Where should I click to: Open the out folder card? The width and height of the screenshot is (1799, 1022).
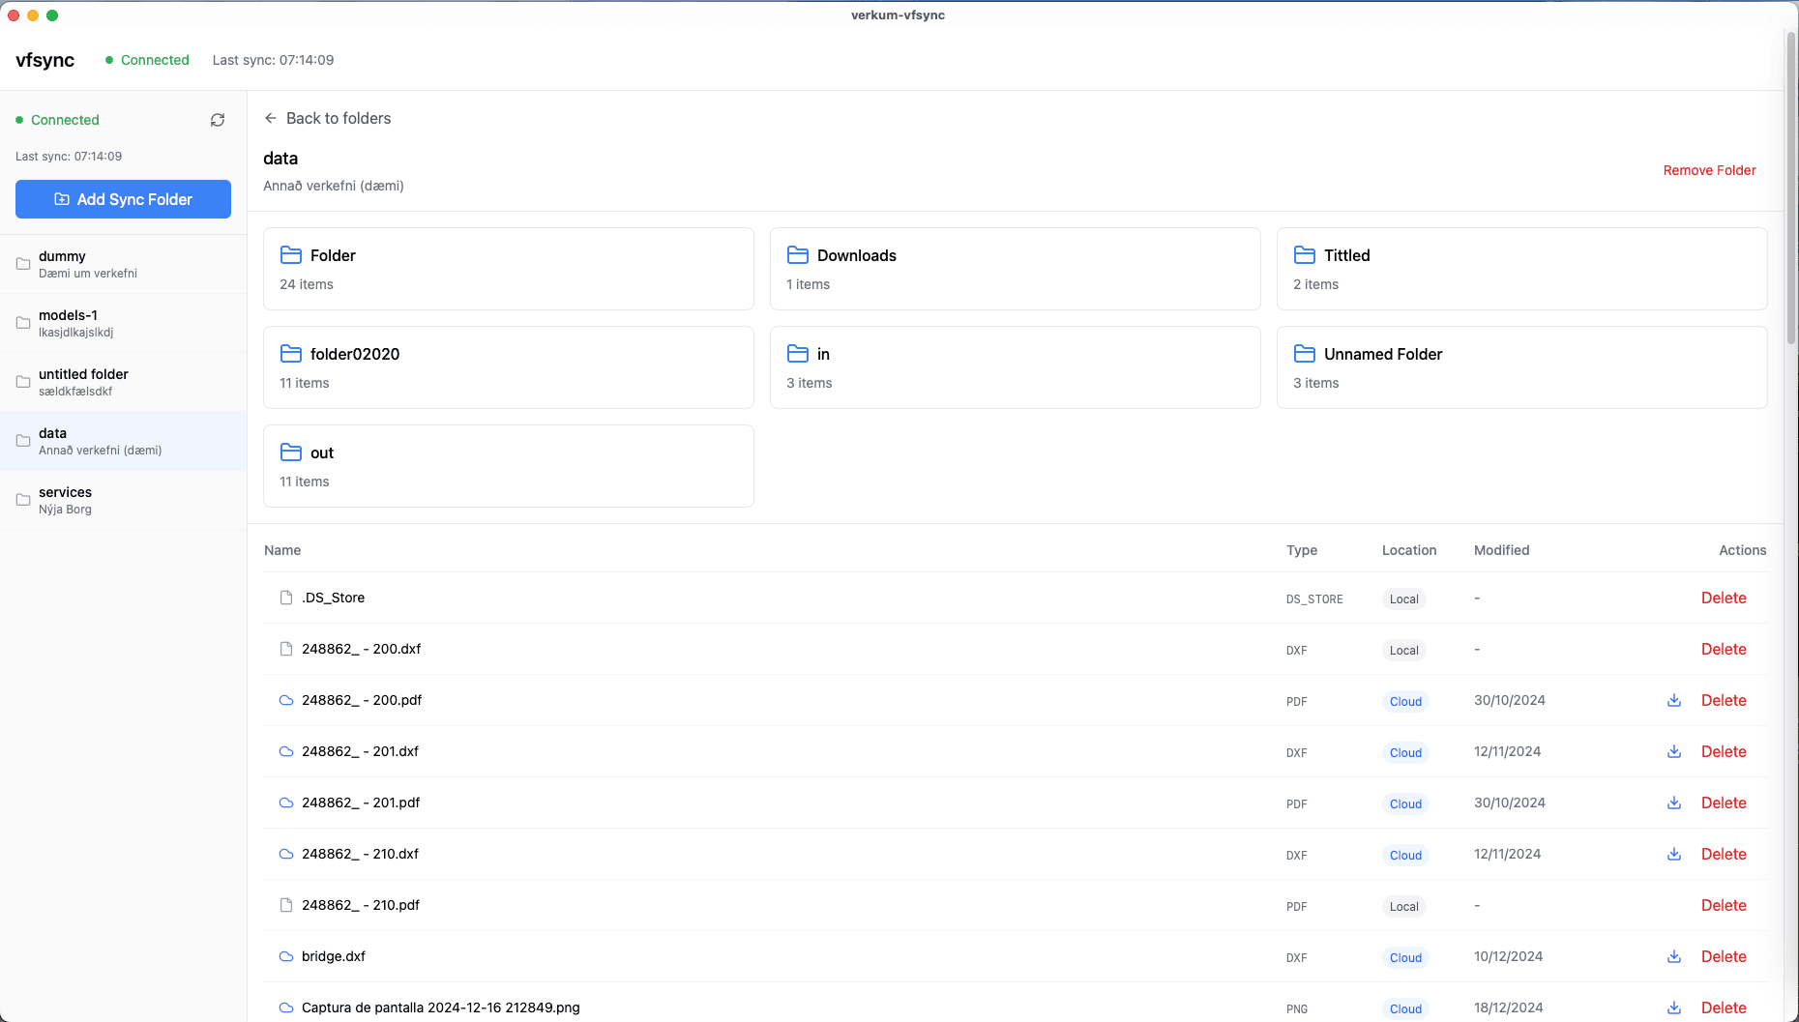(508, 466)
